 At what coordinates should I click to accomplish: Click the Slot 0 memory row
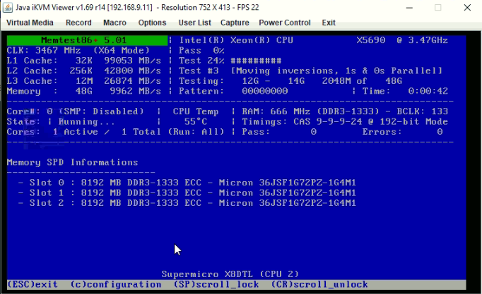tap(187, 183)
